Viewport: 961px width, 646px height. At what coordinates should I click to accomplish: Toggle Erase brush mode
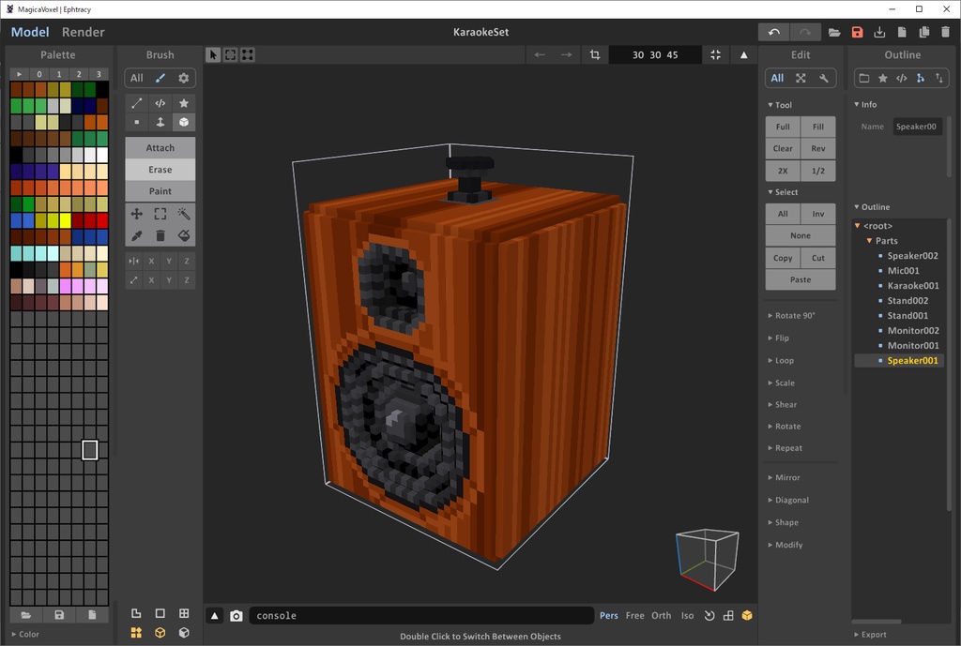[160, 169]
